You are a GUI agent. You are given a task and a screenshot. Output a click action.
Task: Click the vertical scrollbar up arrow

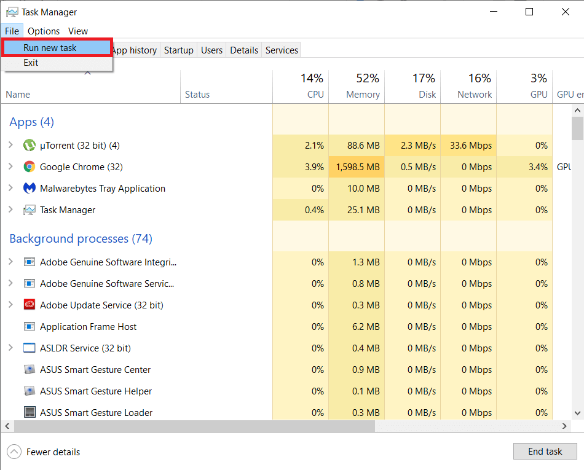[x=577, y=110]
